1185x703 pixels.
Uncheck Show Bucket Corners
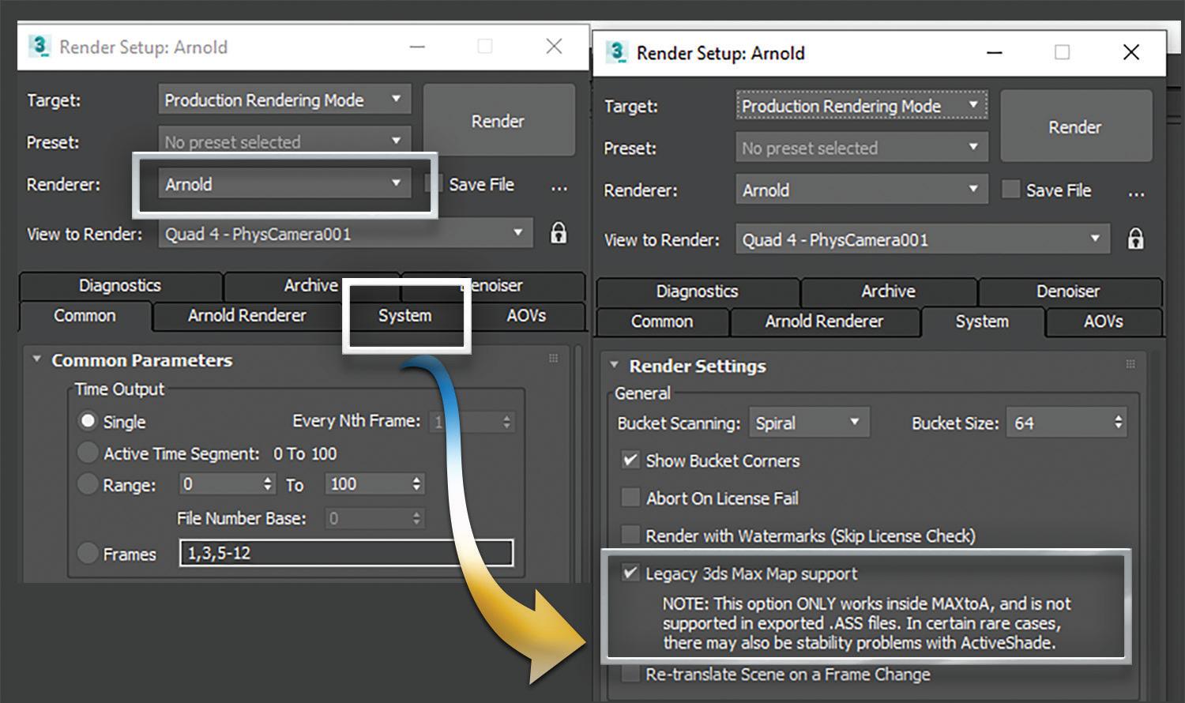pyautogui.click(x=630, y=460)
